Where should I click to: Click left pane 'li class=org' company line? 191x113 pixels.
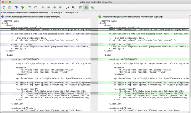click(x=45, y=93)
